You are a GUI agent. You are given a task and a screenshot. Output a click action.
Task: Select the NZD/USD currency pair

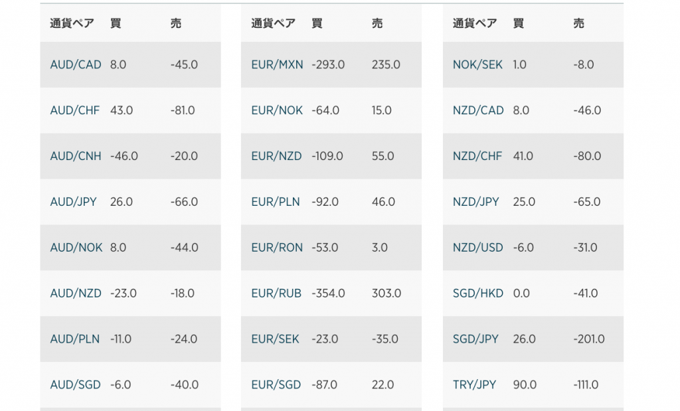click(478, 248)
